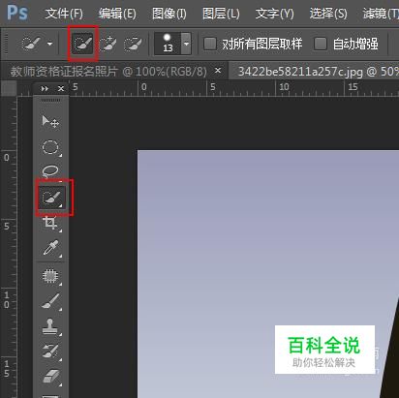Enable 对所有图层取样 checkbox
Image resolution: width=399 pixels, height=398 pixels.
tap(210, 44)
